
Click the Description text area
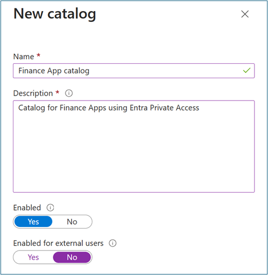point(134,146)
